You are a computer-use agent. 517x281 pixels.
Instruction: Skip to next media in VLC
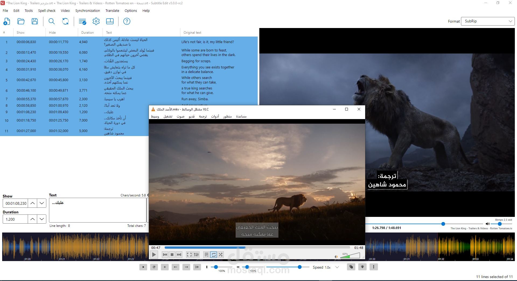179,255
